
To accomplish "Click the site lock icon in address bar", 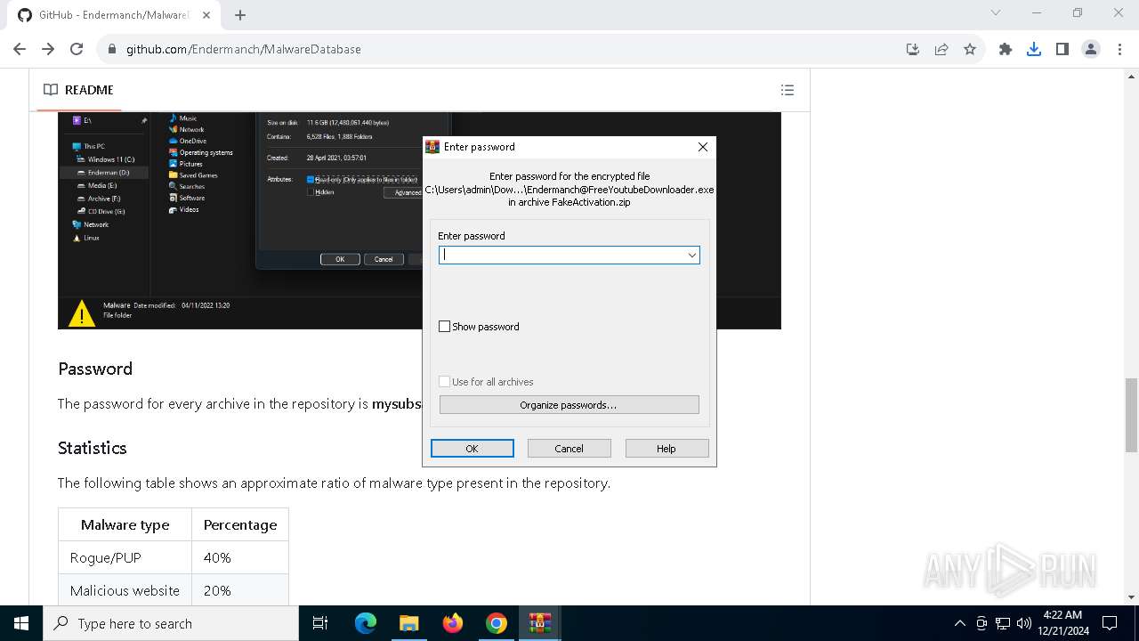I will click(112, 49).
